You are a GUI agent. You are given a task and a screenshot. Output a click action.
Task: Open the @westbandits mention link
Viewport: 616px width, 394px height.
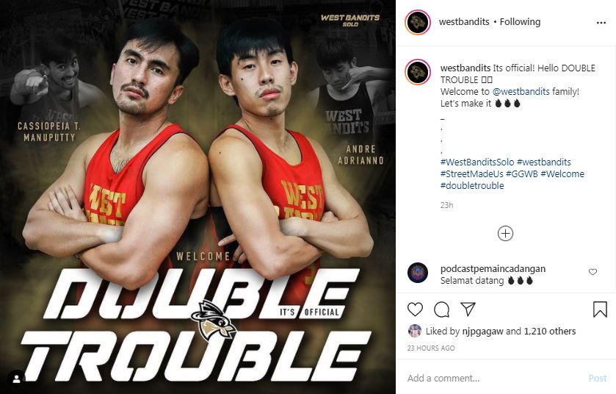click(x=521, y=92)
